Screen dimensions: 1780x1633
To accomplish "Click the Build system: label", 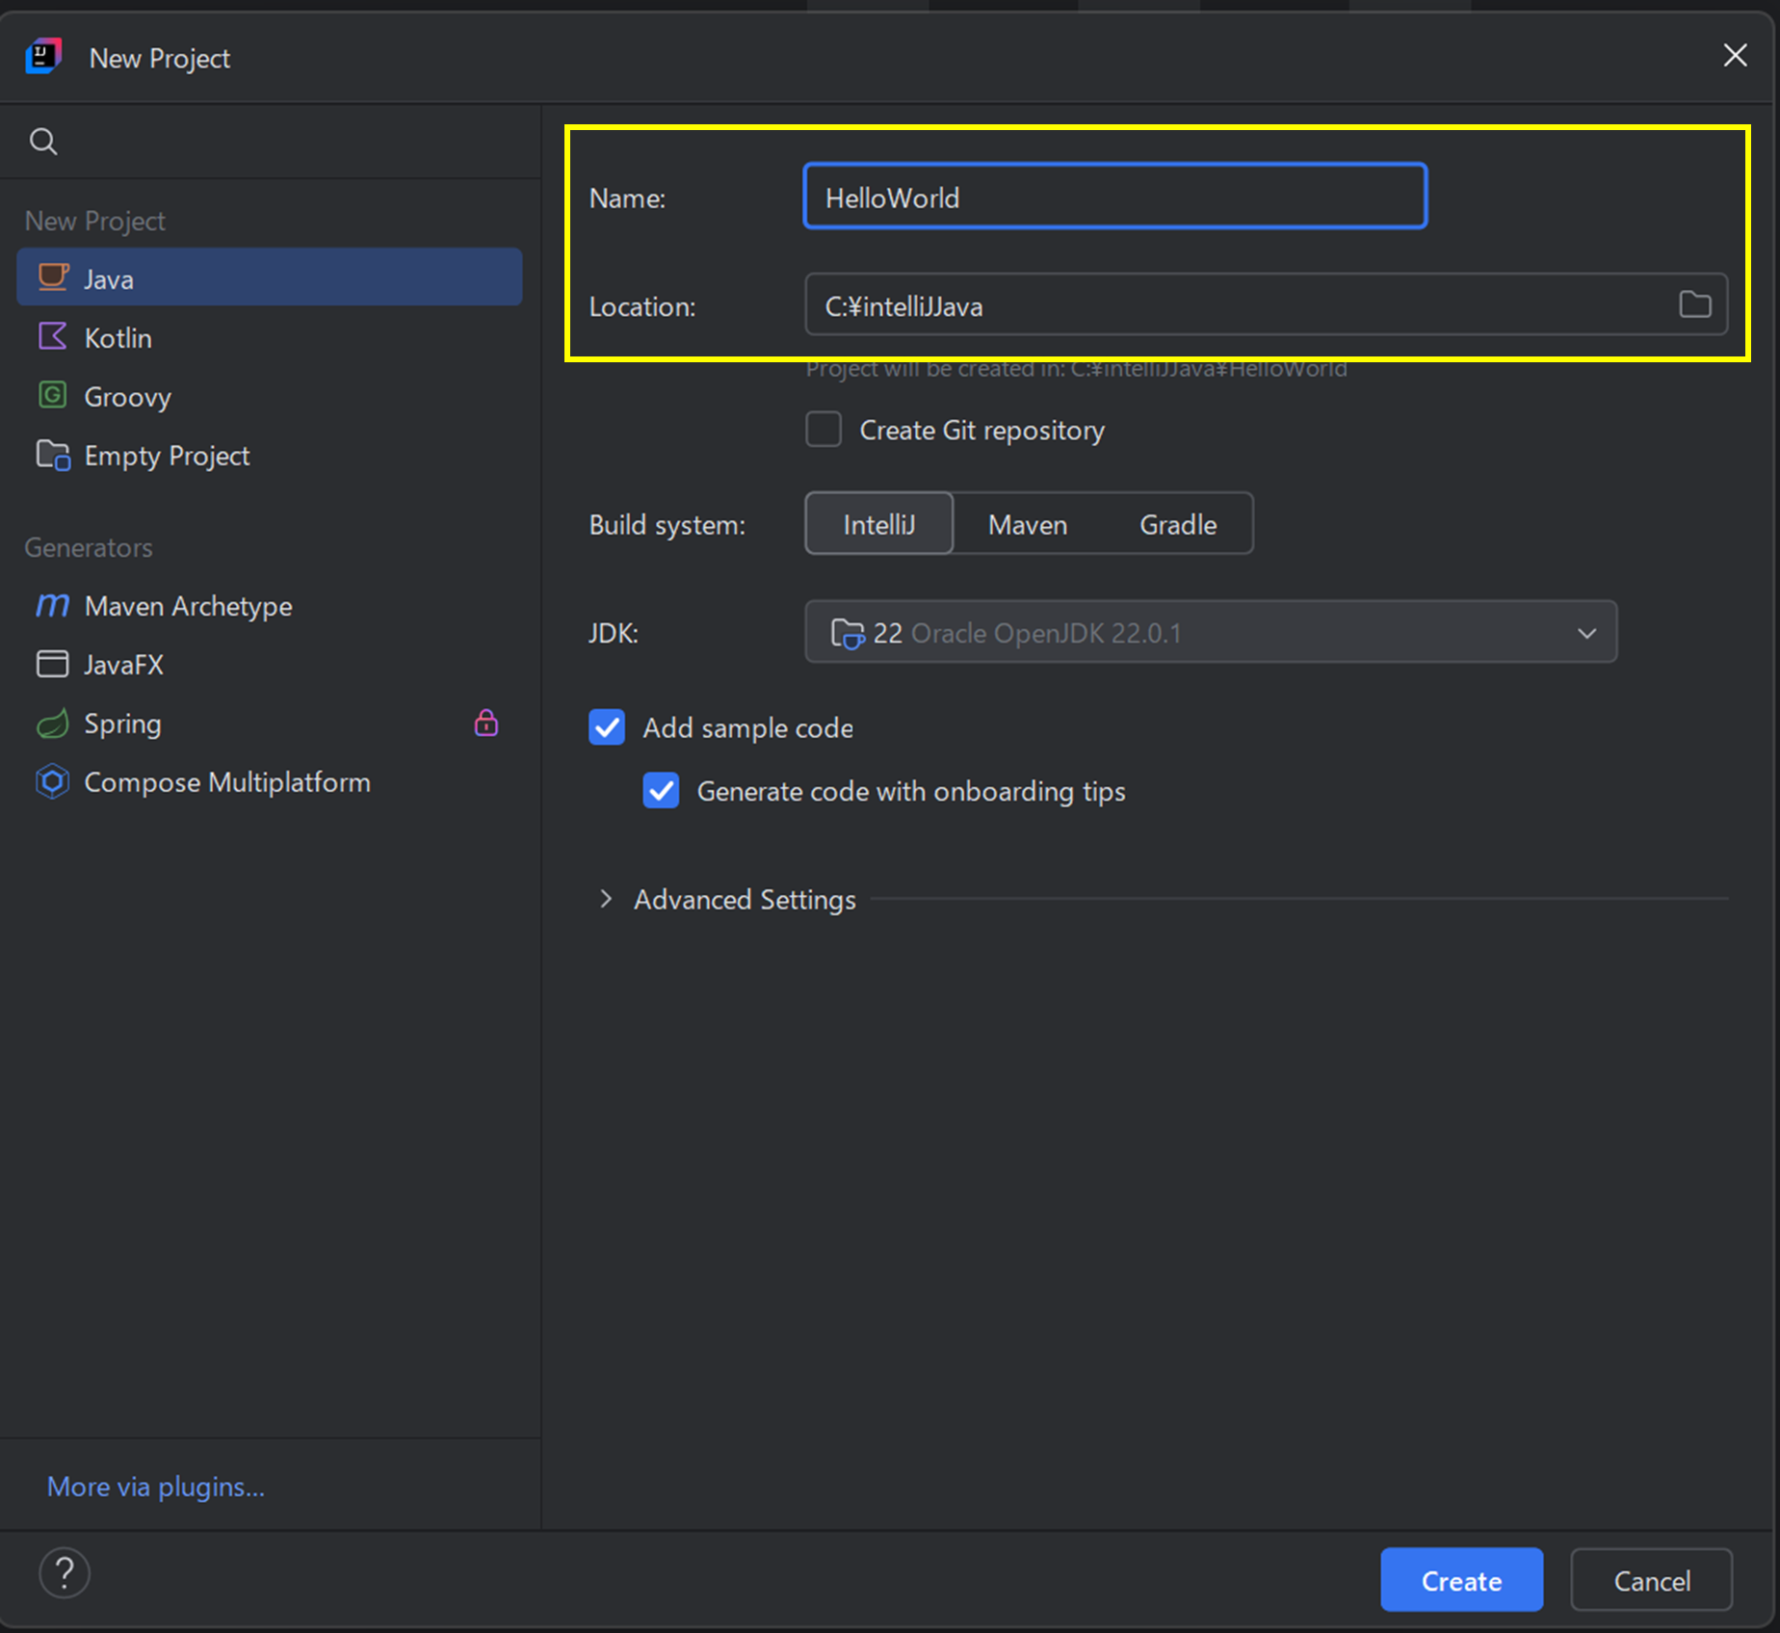I will (x=667, y=524).
